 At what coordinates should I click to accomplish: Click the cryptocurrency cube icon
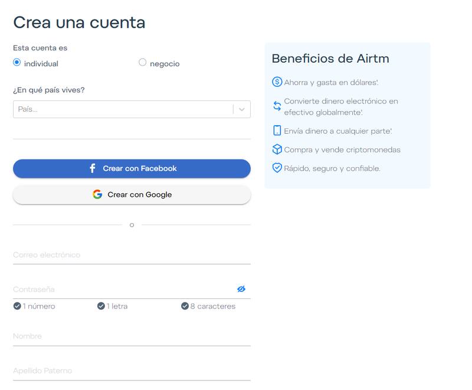click(x=277, y=149)
